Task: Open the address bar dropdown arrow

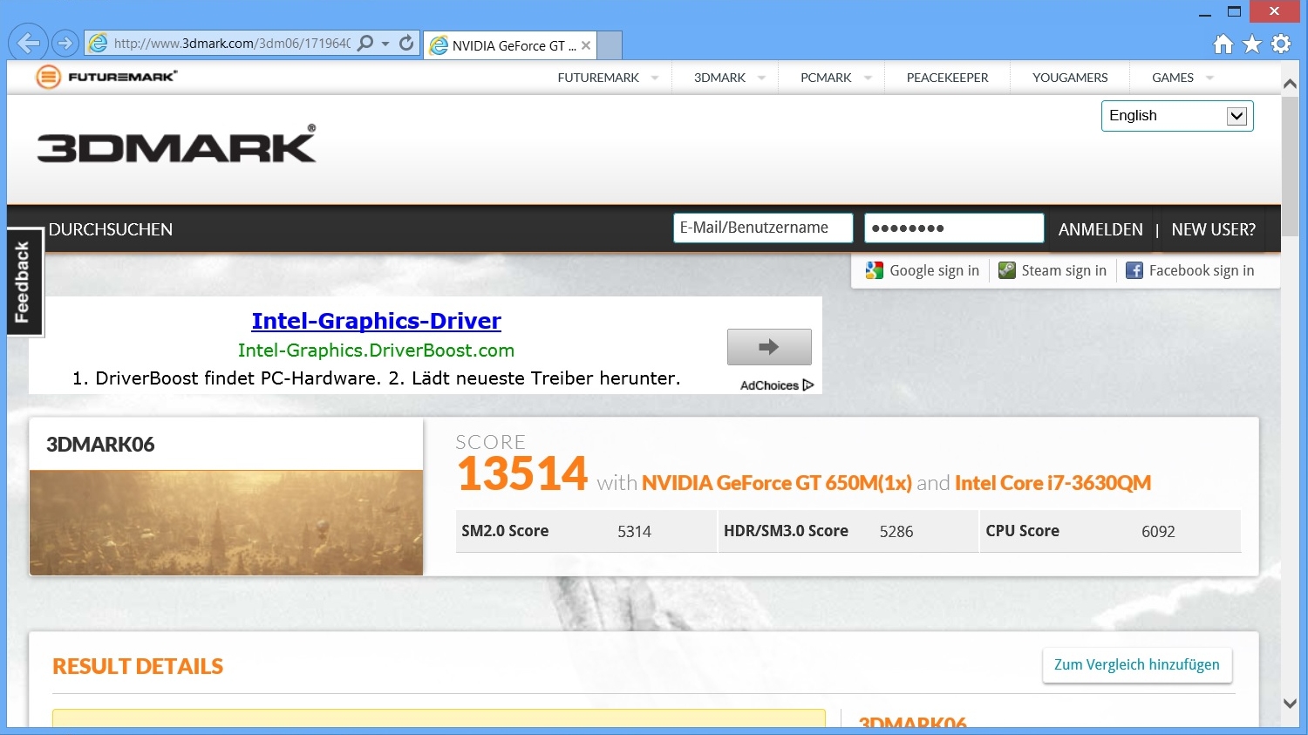Action: [x=385, y=44]
